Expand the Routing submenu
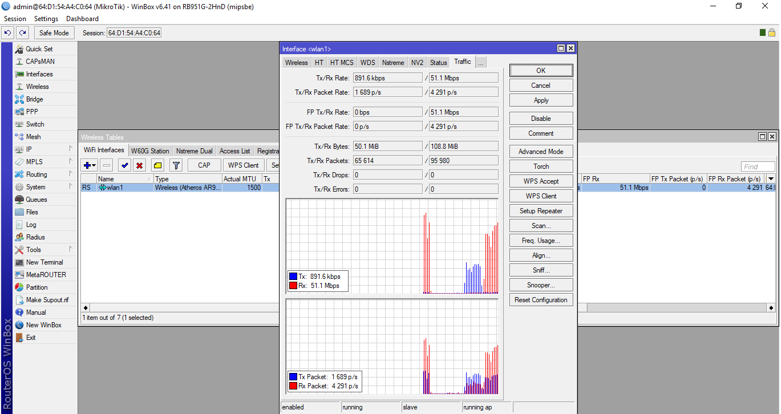 [36, 174]
